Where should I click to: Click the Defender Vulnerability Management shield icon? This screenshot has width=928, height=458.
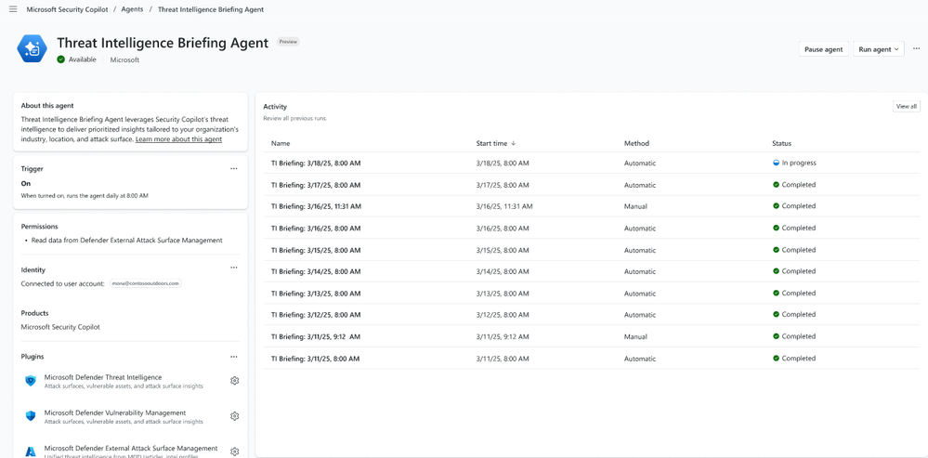pyautogui.click(x=31, y=416)
